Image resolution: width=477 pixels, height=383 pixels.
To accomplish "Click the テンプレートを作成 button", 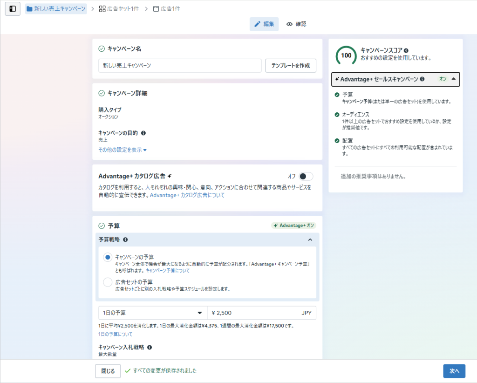I will [x=291, y=66].
